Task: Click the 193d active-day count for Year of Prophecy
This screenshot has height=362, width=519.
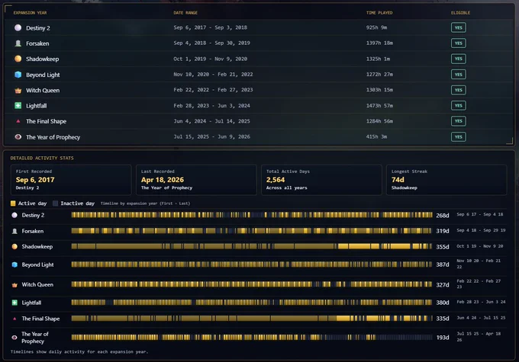Action: tap(443, 338)
